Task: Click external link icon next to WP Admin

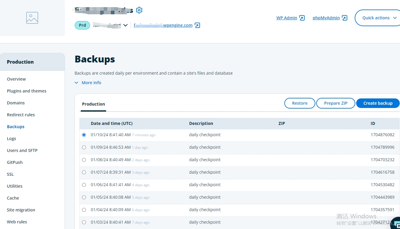Action: click(302, 18)
